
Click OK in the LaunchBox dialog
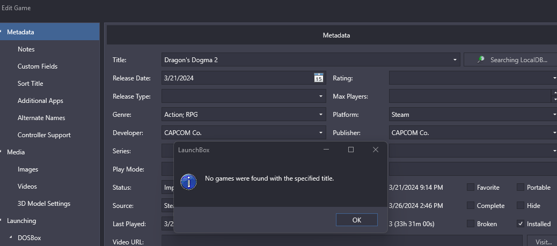pos(357,220)
